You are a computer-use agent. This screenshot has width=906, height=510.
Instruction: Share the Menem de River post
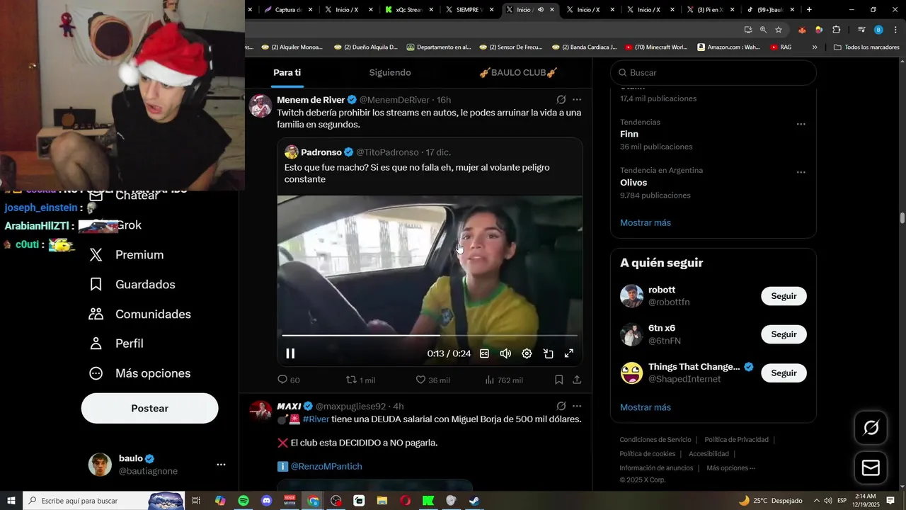click(x=577, y=380)
